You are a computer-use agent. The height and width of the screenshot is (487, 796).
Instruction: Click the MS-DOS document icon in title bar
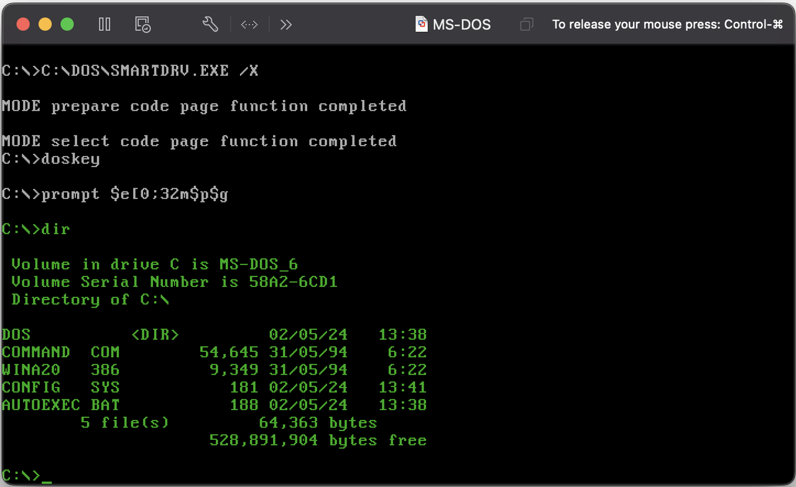[422, 24]
